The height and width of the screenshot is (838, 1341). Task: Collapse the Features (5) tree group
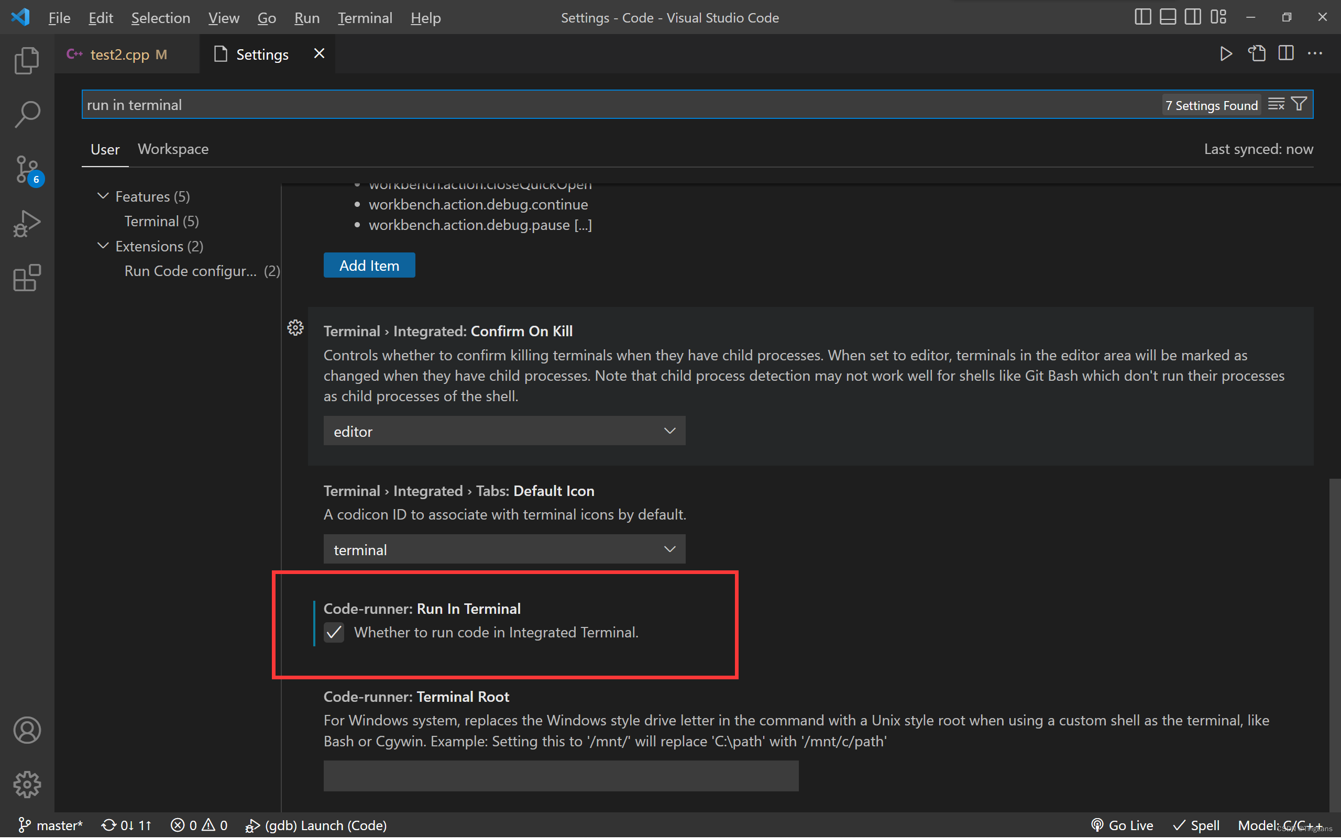pos(103,196)
